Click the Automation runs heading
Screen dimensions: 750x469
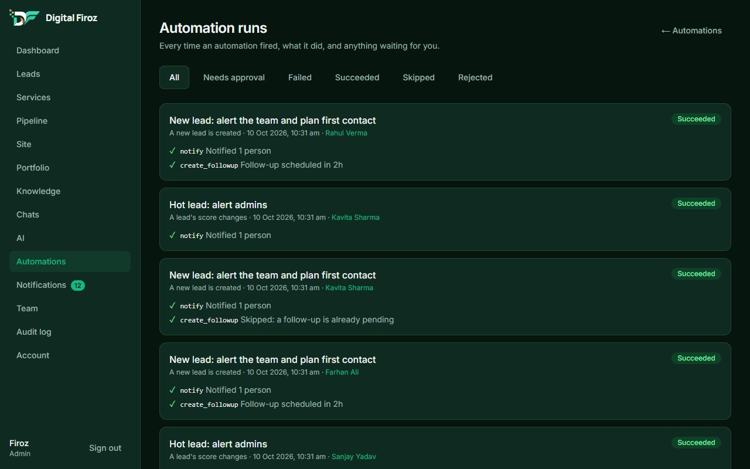click(213, 28)
